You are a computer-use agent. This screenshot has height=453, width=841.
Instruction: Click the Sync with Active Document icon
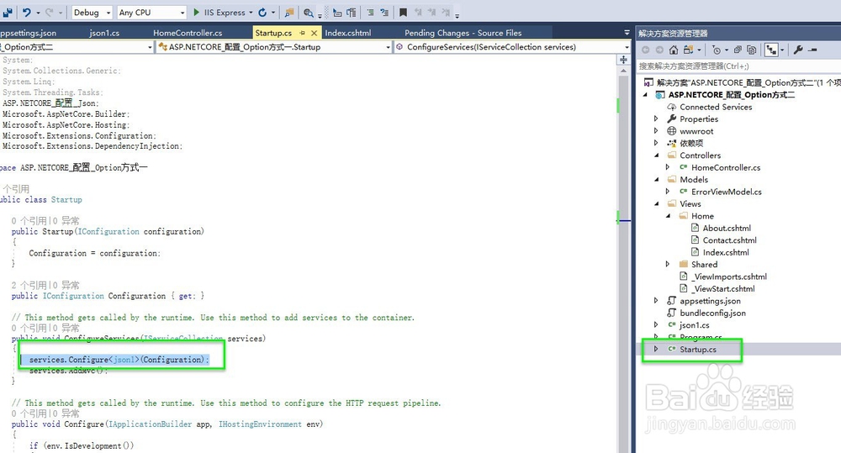coord(689,50)
